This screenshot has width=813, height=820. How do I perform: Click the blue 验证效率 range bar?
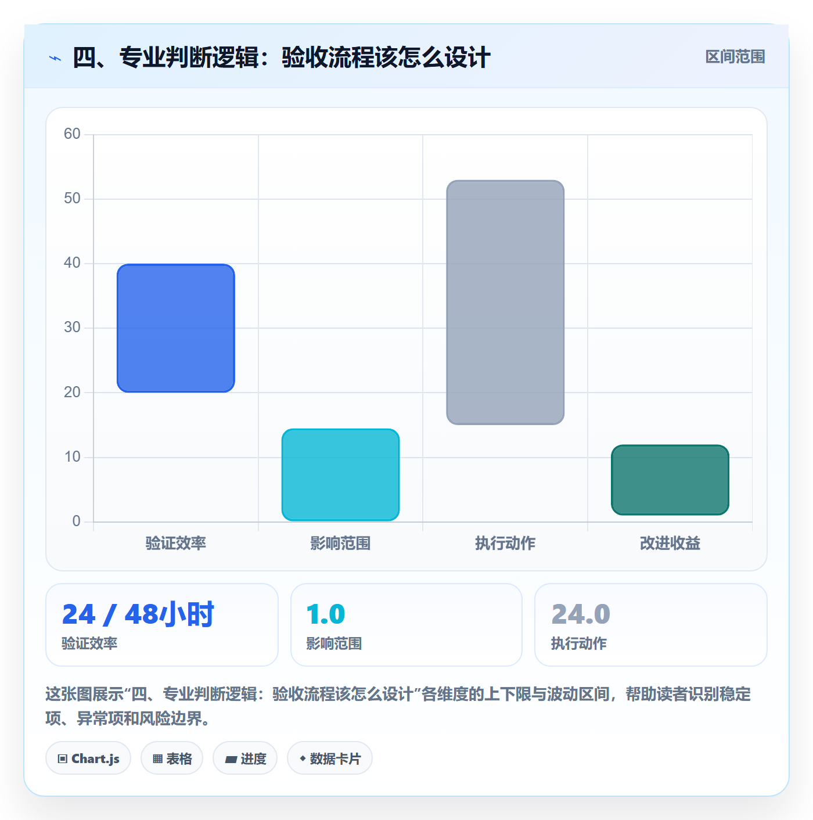tap(176, 328)
